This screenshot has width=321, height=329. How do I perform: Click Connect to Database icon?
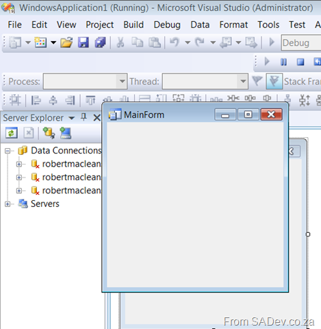49,133
